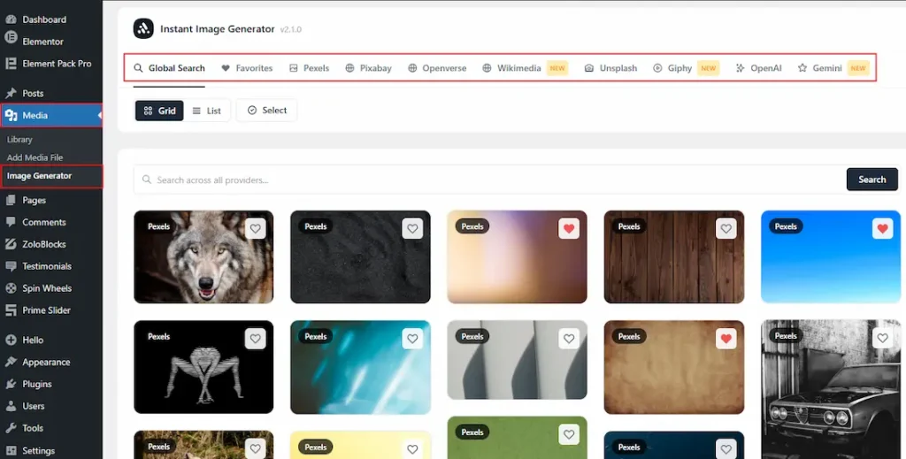Viewport: 906px width, 459px height.
Task: Favorite the green textured image
Action: tap(569, 434)
